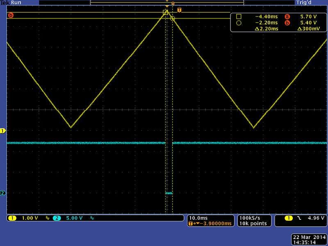The image size is (328, 246).
Task: Click the 10.0ms timebase readout
Action: (198, 217)
